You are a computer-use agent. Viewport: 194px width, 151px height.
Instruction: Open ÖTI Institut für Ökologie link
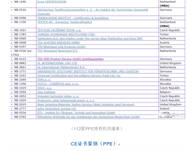pos(76,113)
